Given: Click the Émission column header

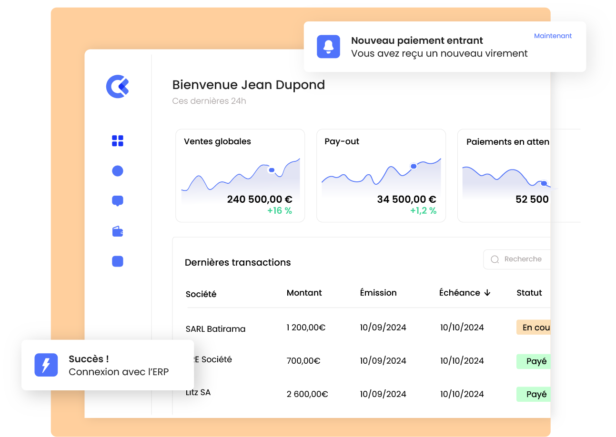Looking at the screenshot, I should pos(378,293).
